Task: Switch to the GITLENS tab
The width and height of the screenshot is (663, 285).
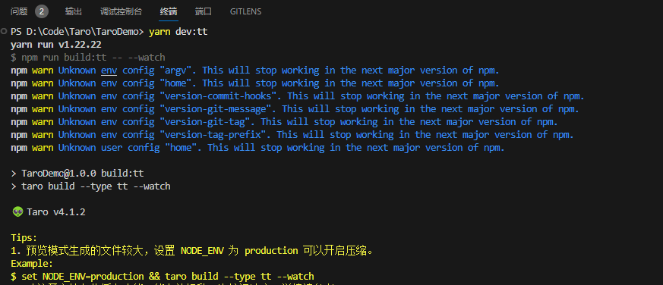Action: point(245,12)
